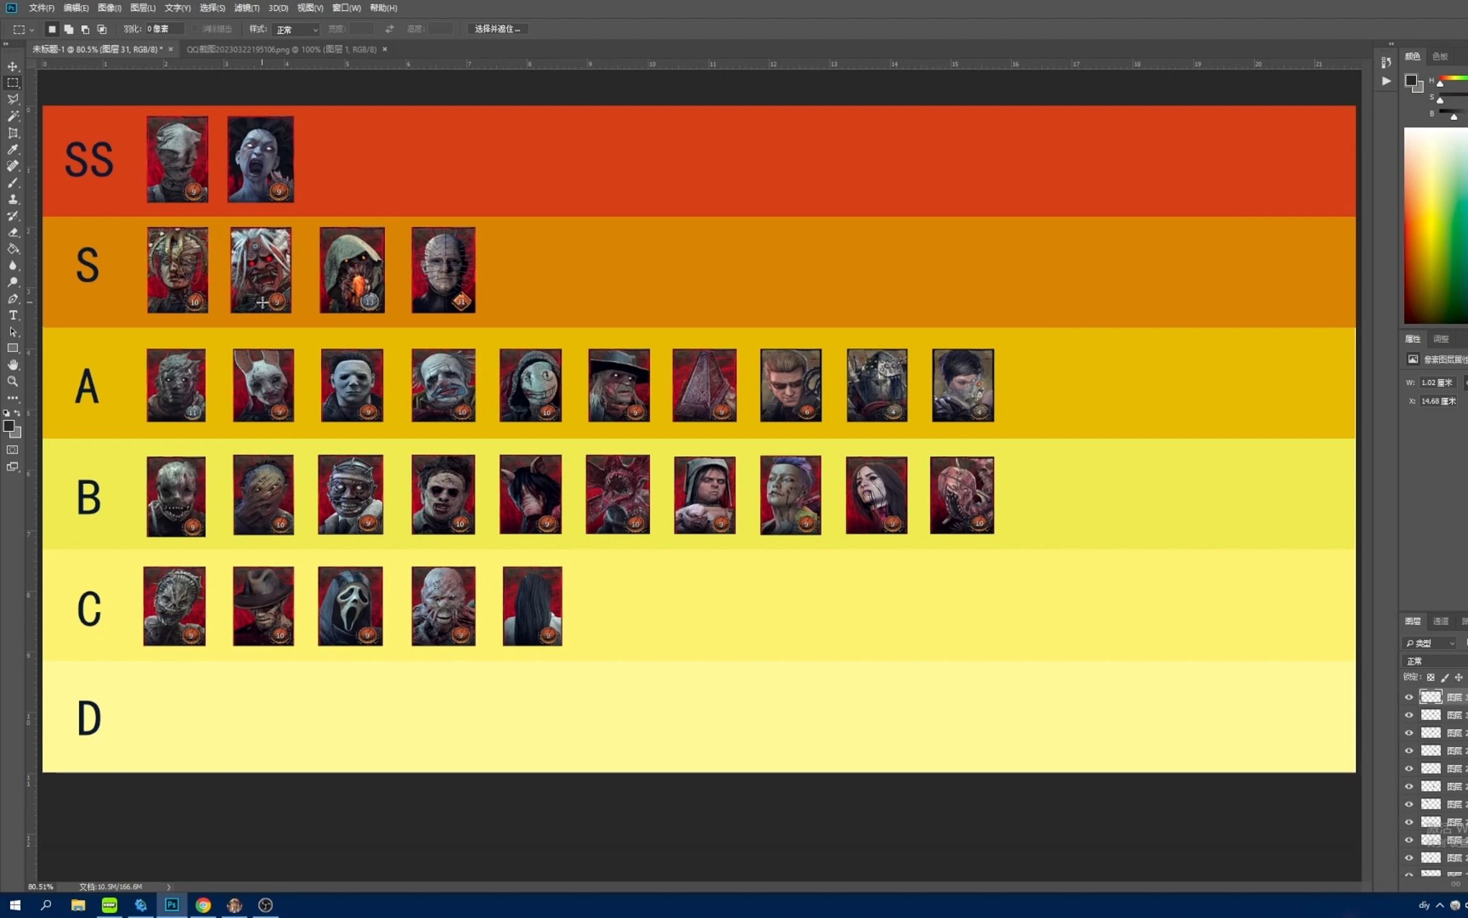Toggle Quick Mask mode icon
Image resolution: width=1468 pixels, height=918 pixels.
[x=12, y=449]
